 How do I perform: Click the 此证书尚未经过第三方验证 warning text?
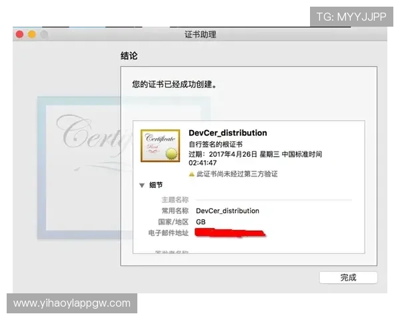(237, 174)
